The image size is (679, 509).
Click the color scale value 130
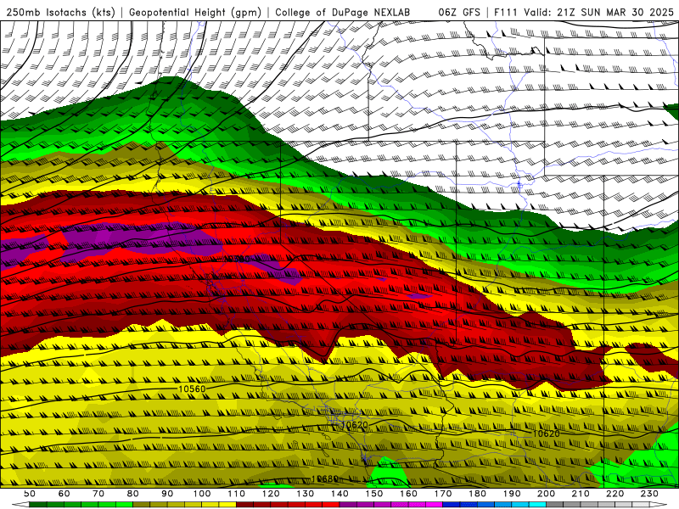(x=306, y=494)
